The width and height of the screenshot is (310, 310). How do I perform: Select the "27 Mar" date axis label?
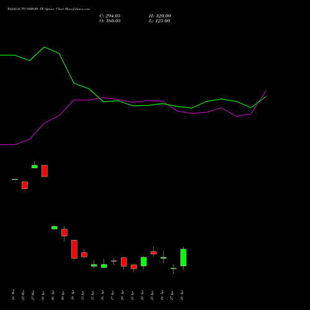click(33, 295)
